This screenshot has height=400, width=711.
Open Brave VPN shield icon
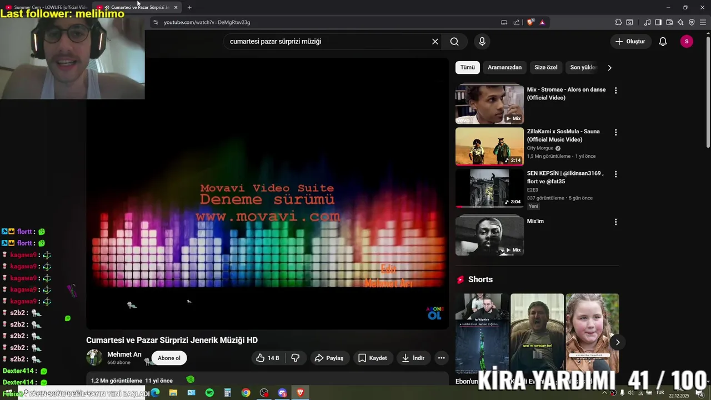(692, 22)
